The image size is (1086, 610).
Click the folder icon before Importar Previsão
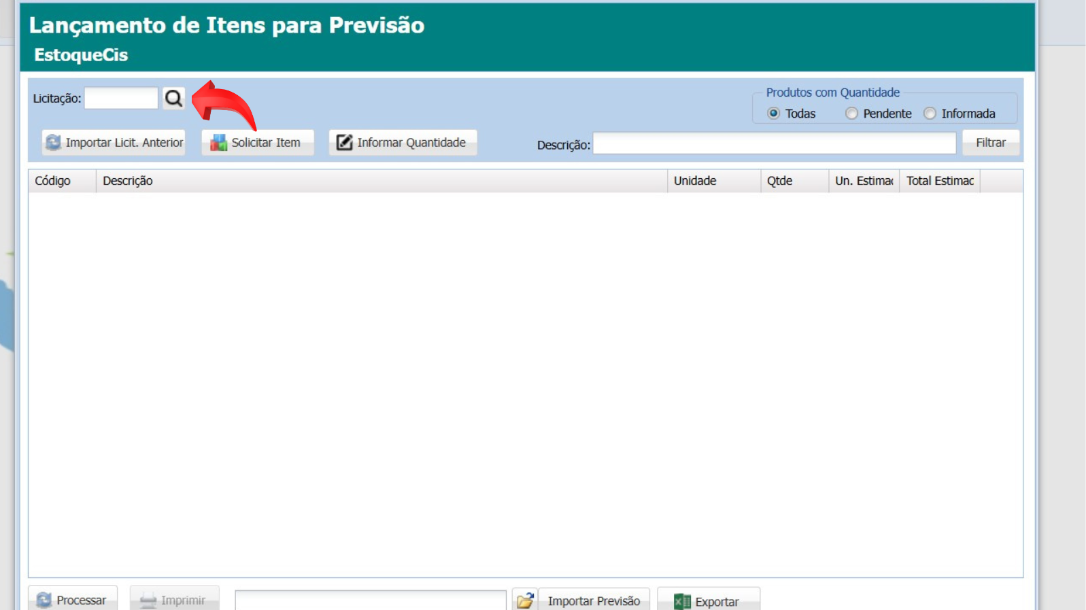[525, 600]
